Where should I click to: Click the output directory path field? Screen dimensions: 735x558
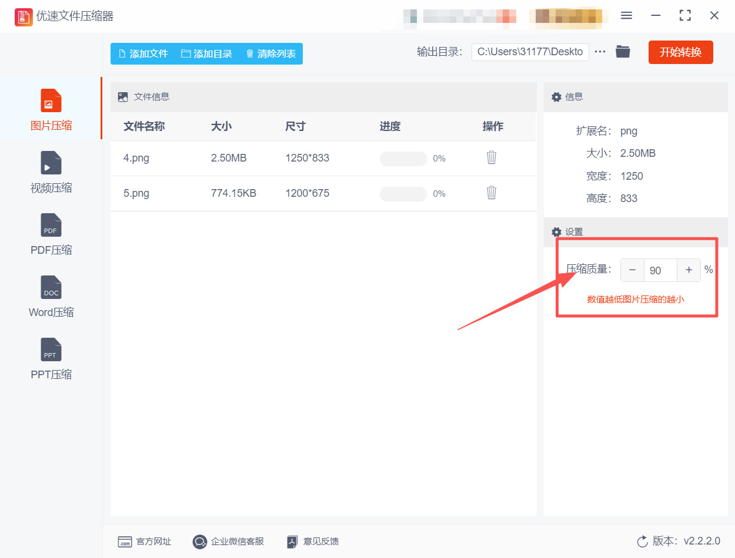530,52
